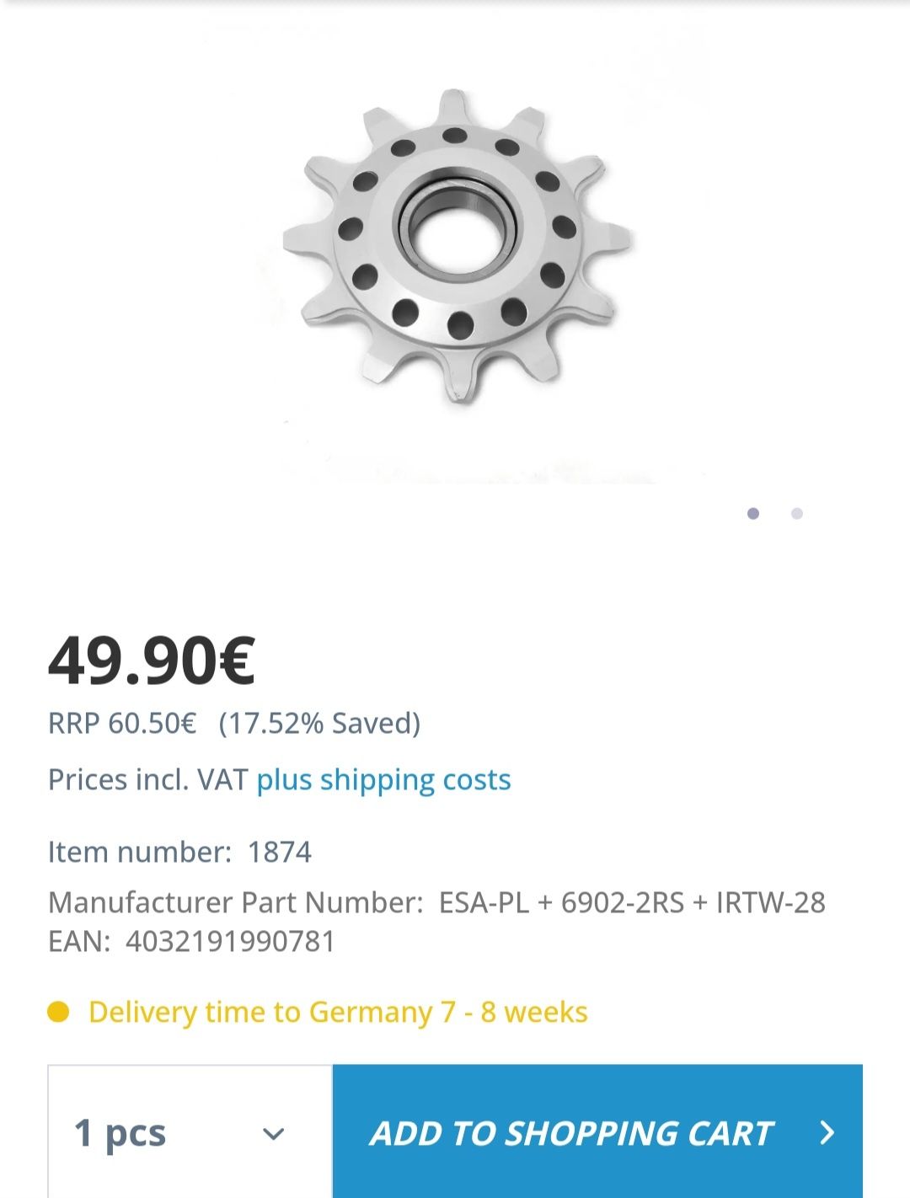Screen dimensions: 910x1198
Task: Click the Prices incl. VAT text
Action: tap(148, 780)
